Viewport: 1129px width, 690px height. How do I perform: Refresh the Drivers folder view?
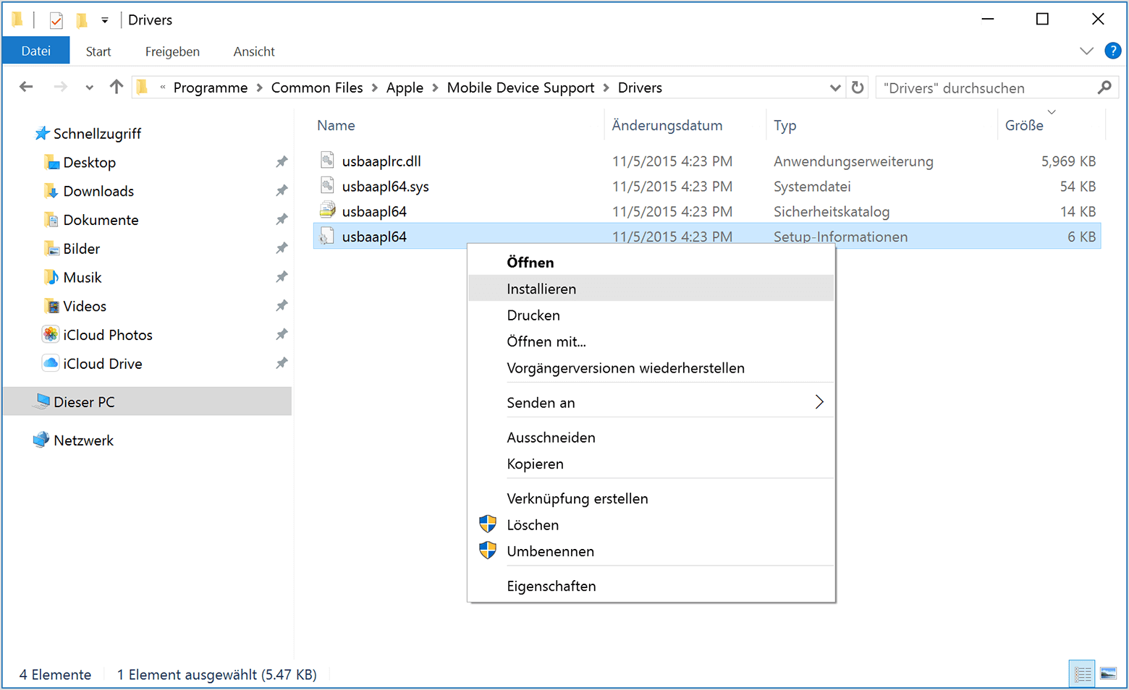pos(858,88)
